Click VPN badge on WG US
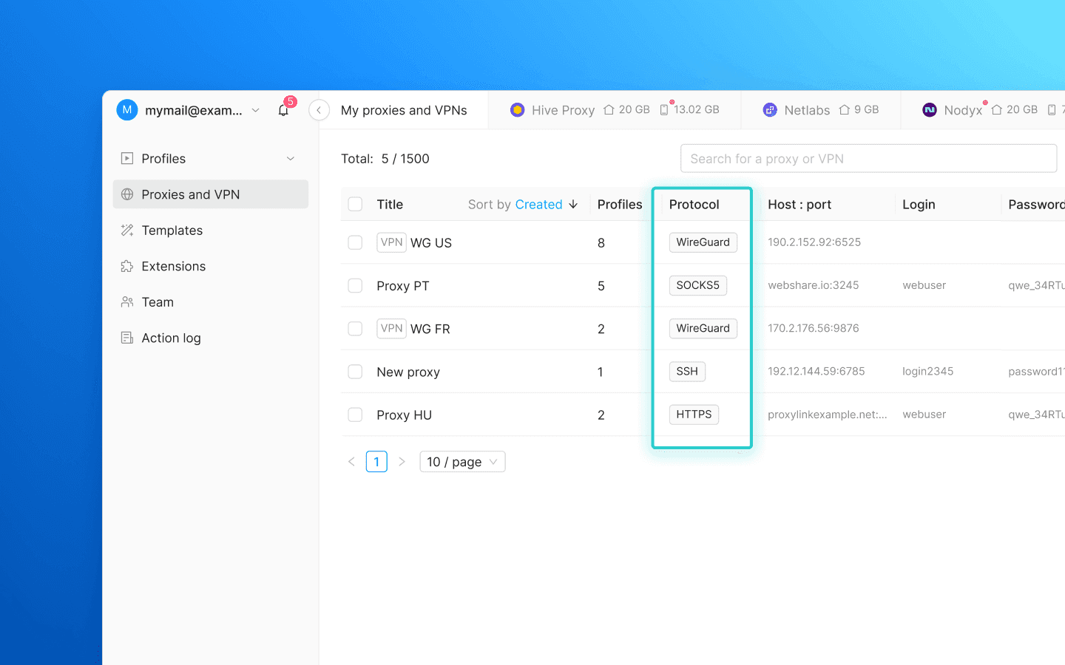1065x665 pixels. (x=391, y=242)
